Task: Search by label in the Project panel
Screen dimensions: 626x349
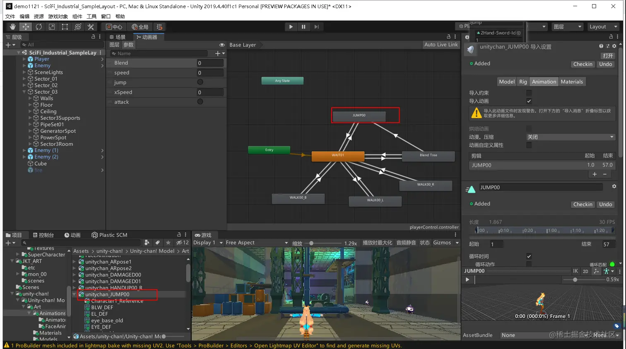Action: tap(157, 243)
